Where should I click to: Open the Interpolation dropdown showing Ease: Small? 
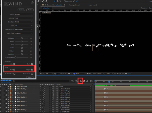[24, 29]
